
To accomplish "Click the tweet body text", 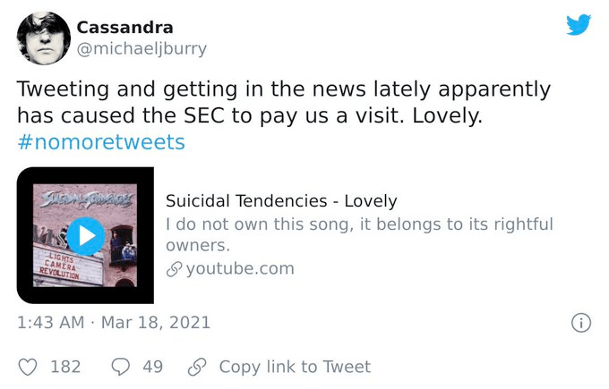I will [283, 102].
